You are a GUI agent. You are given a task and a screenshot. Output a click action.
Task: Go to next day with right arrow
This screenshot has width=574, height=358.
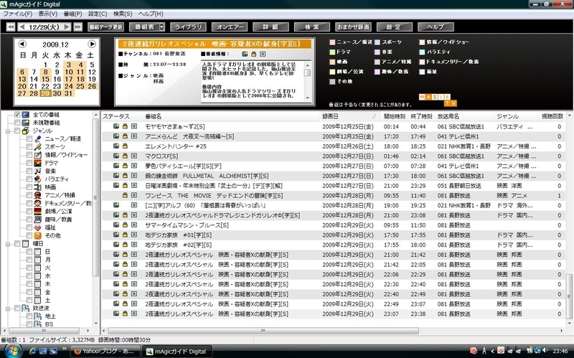(67, 27)
